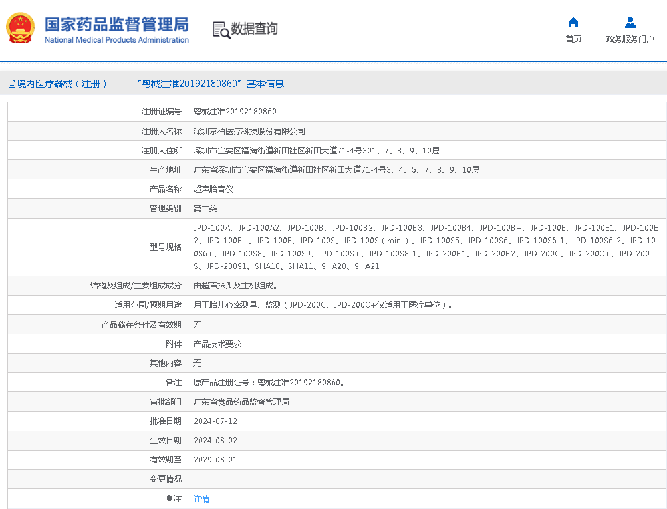Screen dimensions: 667x509
Task: Click the 境内医疗器械（注册） breadcrumb link
Action: coord(60,83)
